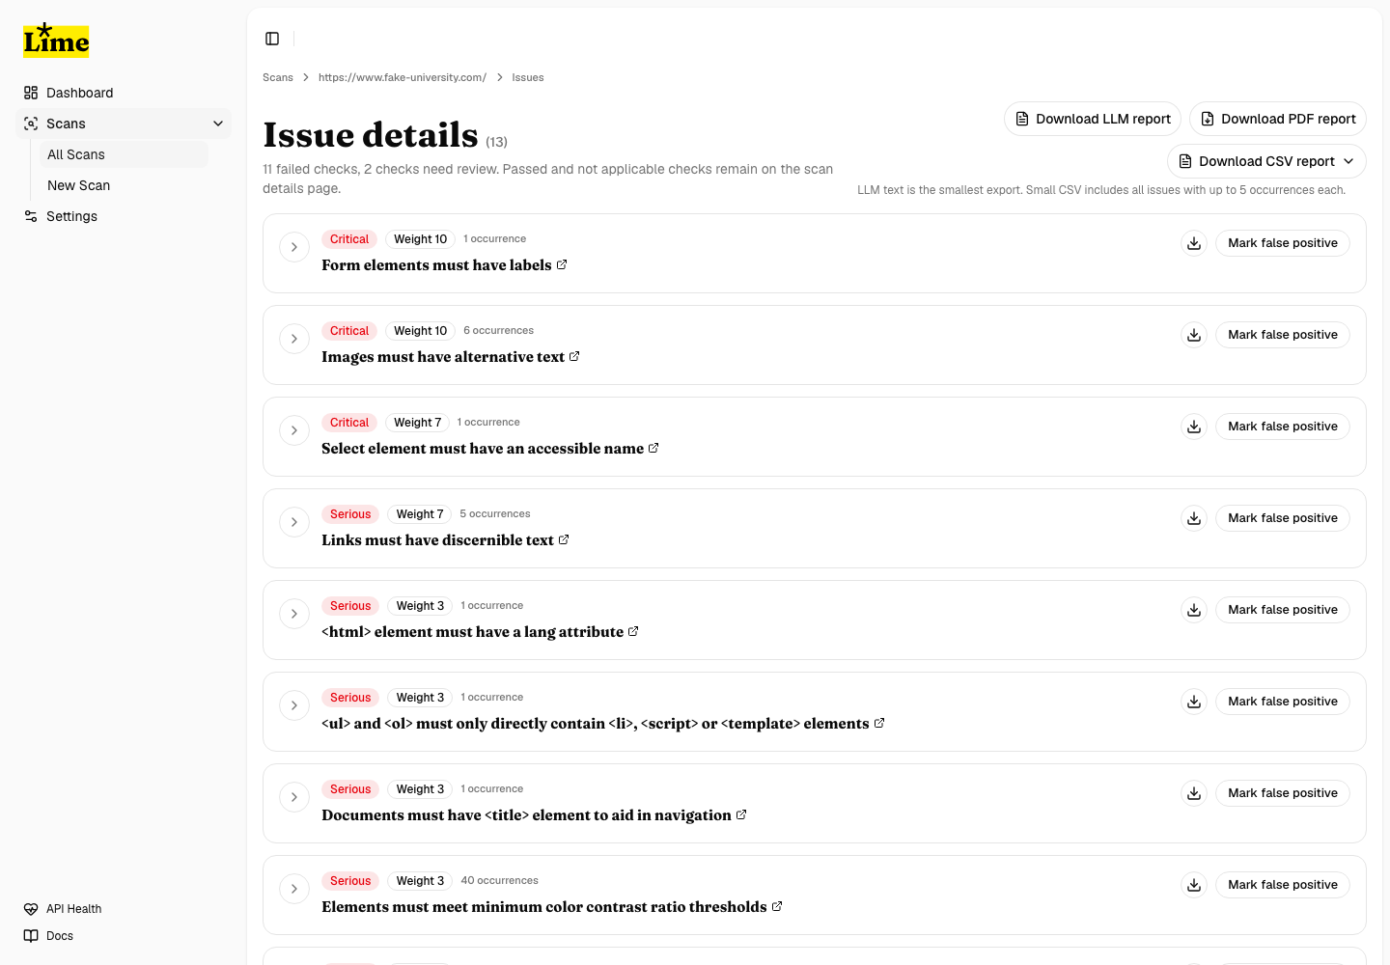Select the Dashboard icon in the sidebar
The height and width of the screenshot is (965, 1390).
pyautogui.click(x=30, y=92)
